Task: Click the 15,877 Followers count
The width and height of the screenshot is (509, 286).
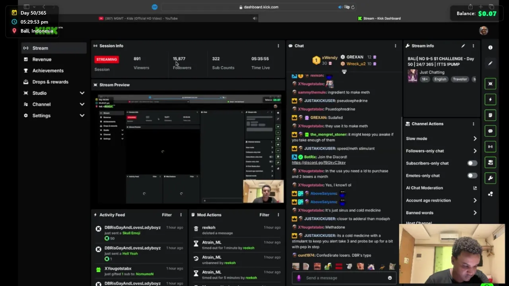Action: point(179,59)
